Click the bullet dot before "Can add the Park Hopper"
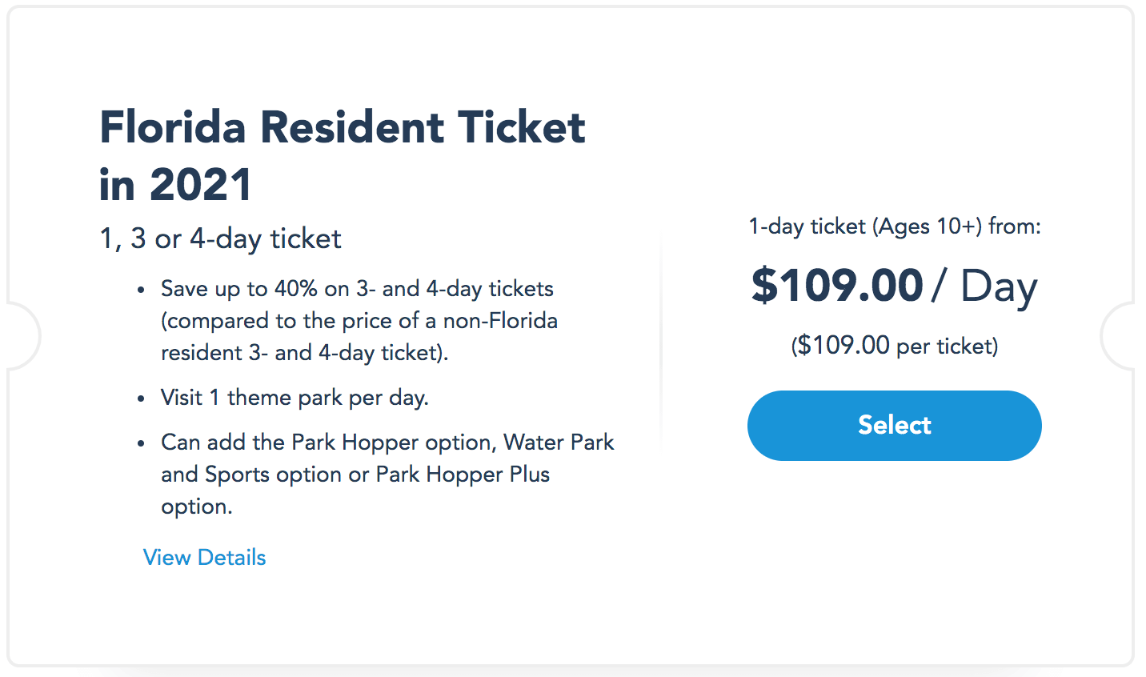 [x=142, y=443]
